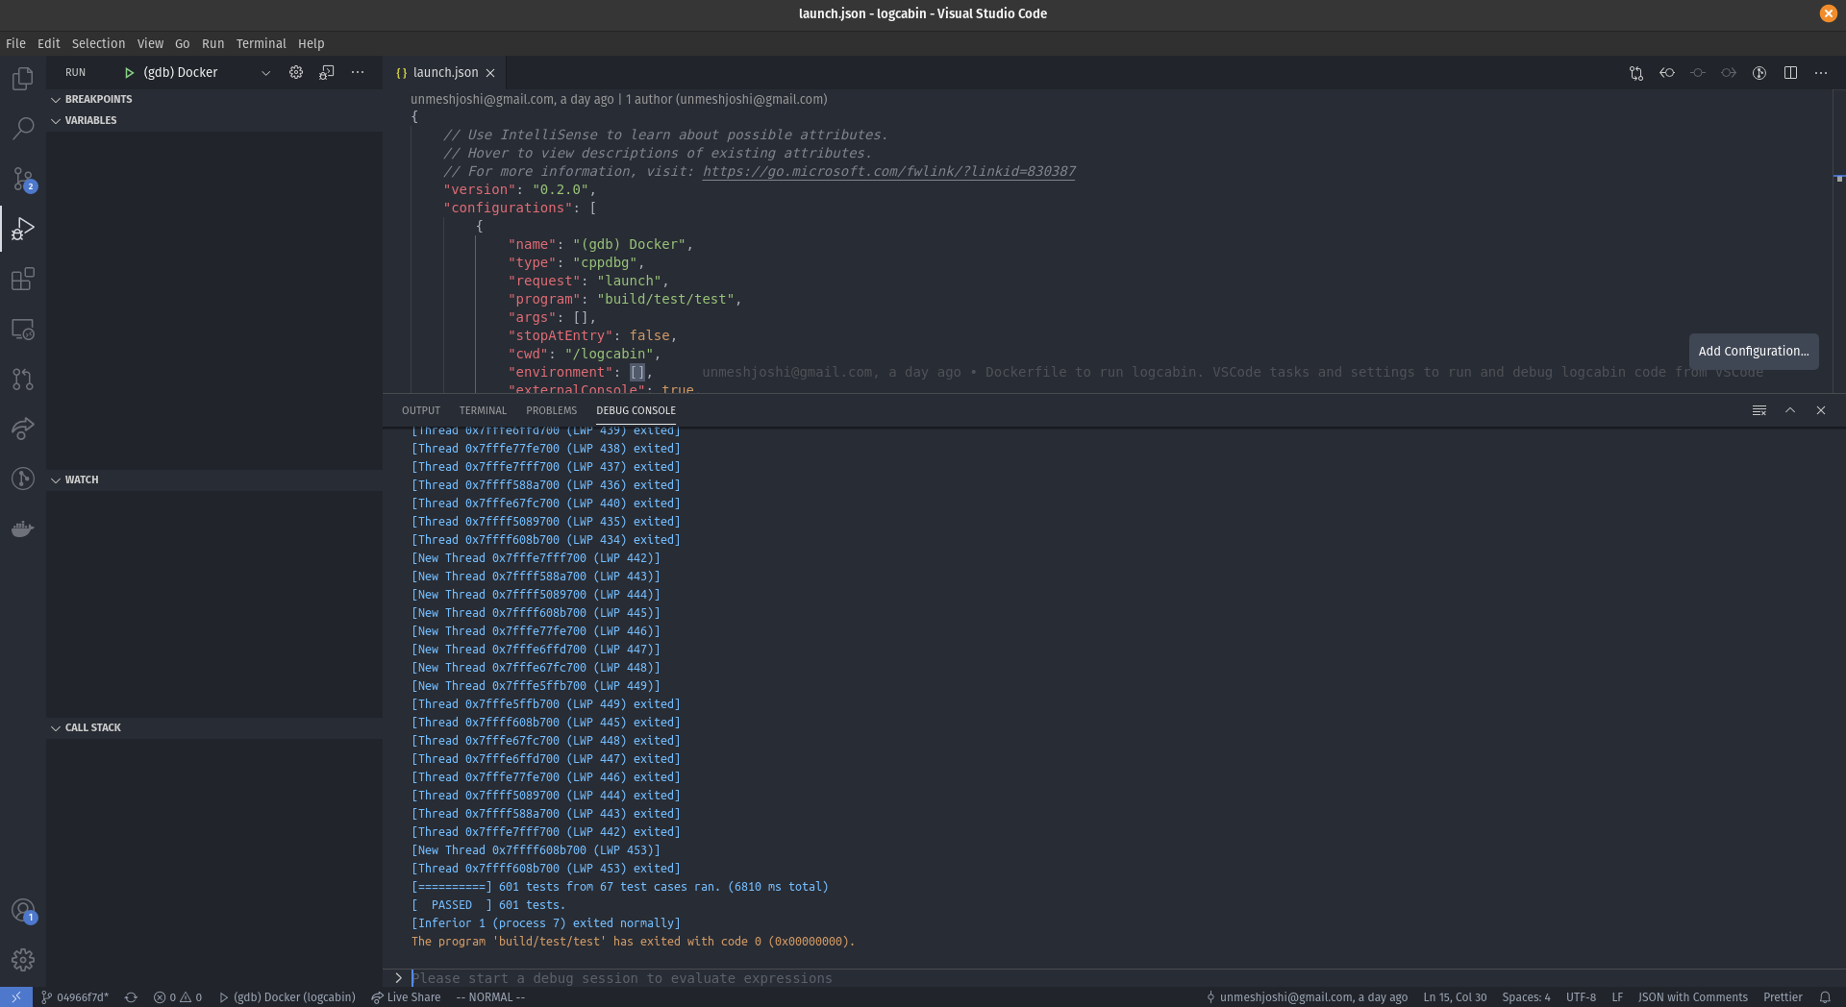Click Live Share in status bar
This screenshot has width=1846, height=1007.
pos(406,997)
